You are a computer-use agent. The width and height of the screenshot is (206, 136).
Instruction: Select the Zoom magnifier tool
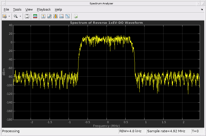(x=16, y=16)
